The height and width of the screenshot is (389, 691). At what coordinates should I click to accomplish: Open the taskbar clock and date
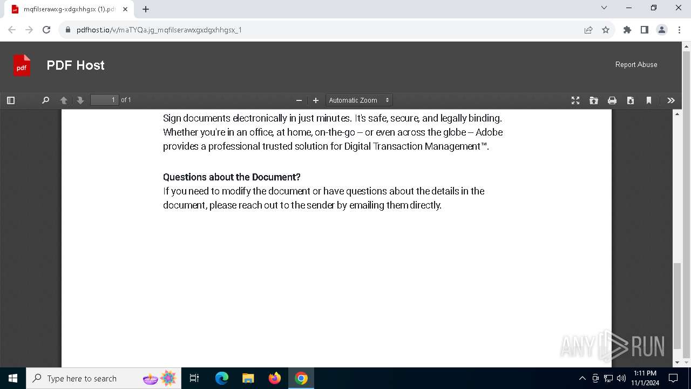click(645, 378)
